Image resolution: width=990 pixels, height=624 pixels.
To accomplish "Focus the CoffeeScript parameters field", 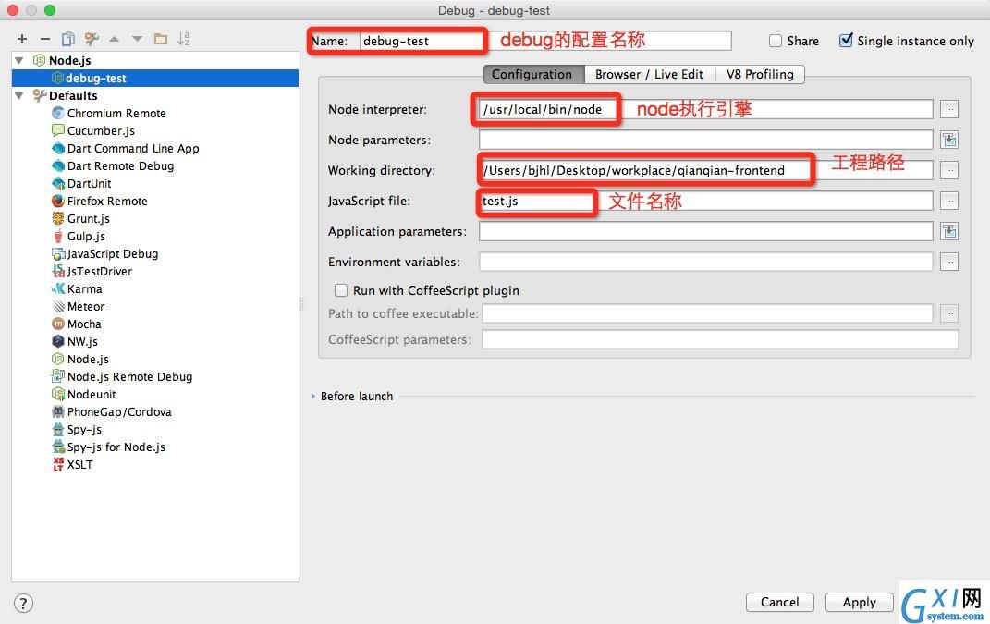I will 720,339.
